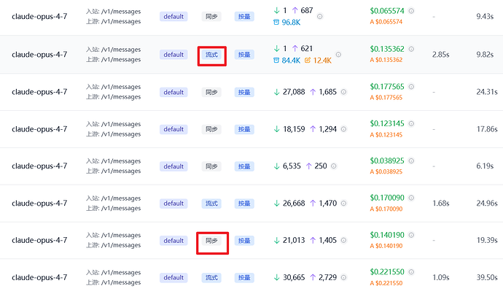Screen dimensions: 503x294
Task: Select the cost value $0.038925
Action: (387, 160)
